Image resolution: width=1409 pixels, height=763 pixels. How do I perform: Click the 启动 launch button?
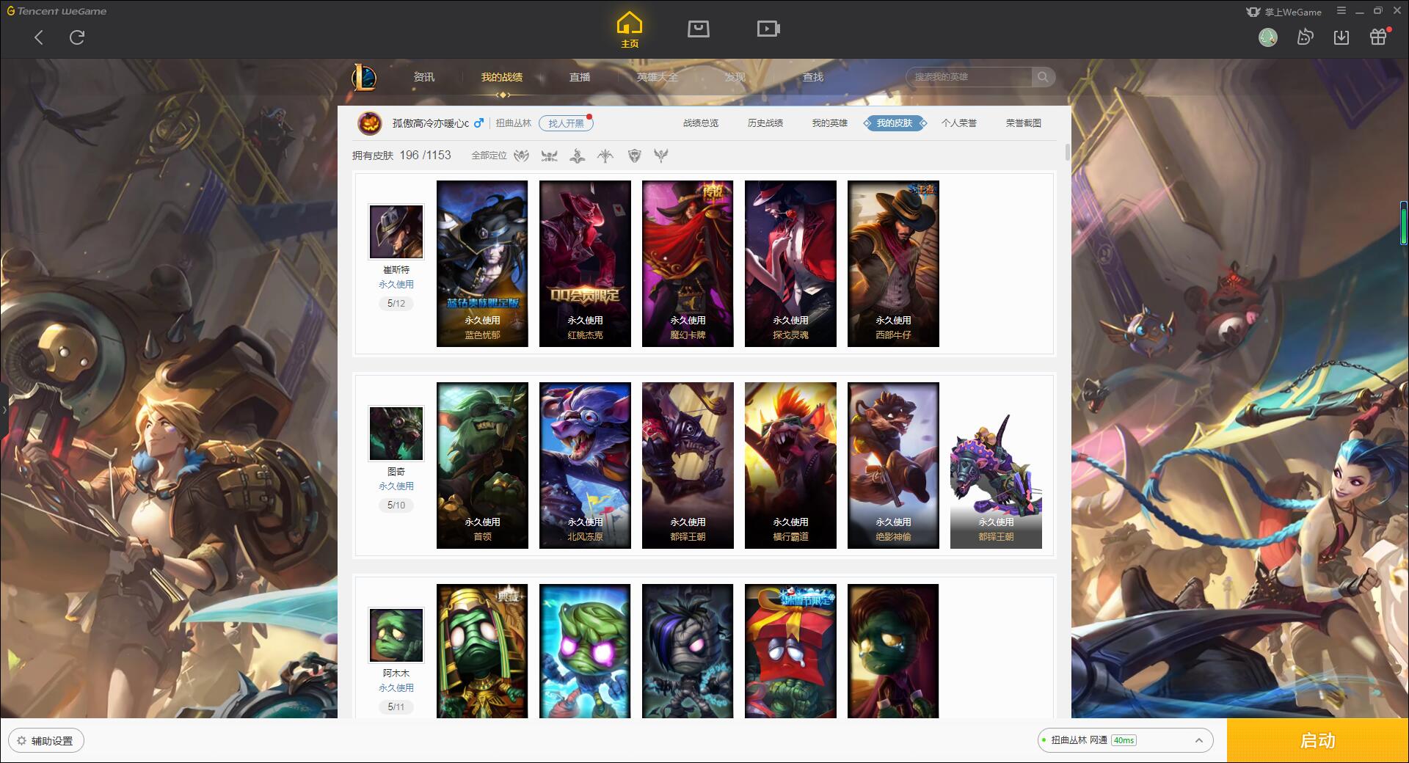1317,741
